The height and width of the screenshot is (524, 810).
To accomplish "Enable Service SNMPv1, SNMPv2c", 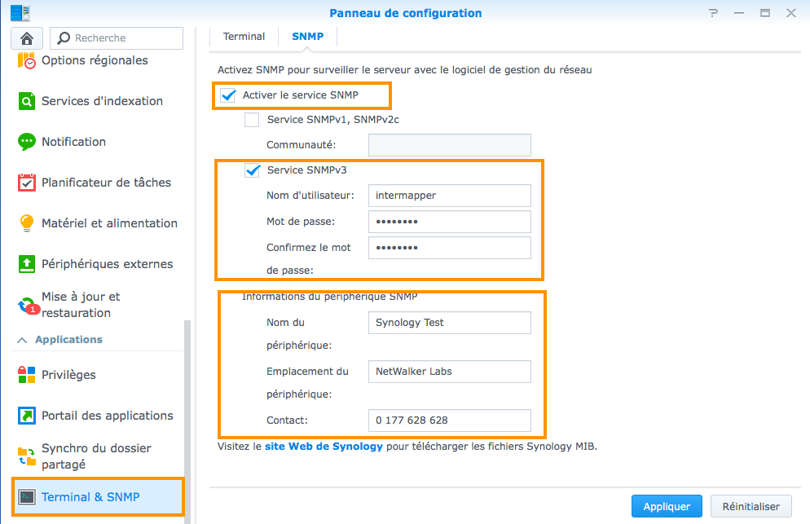I will tap(252, 119).
